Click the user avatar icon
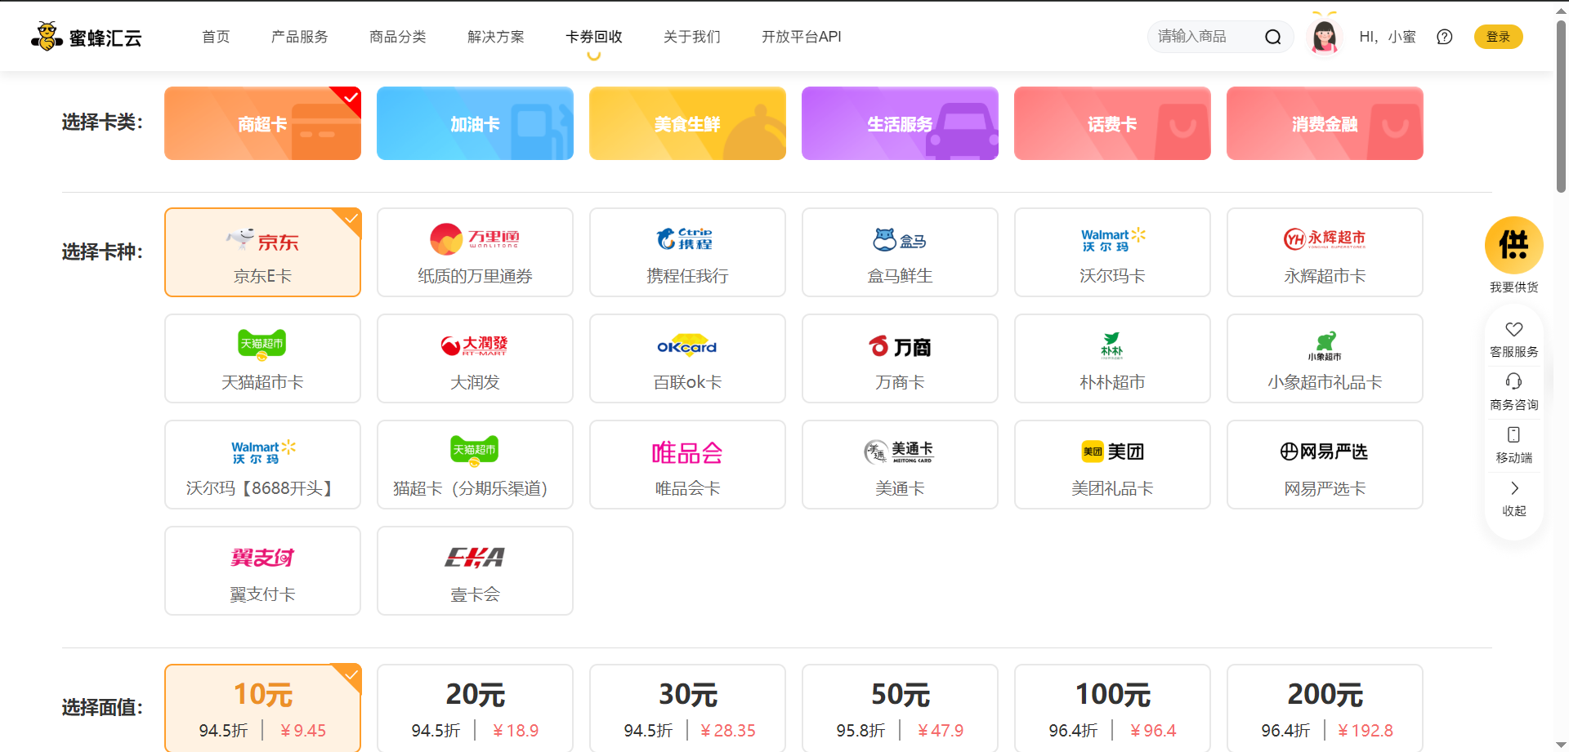The height and width of the screenshot is (752, 1569). coord(1324,37)
